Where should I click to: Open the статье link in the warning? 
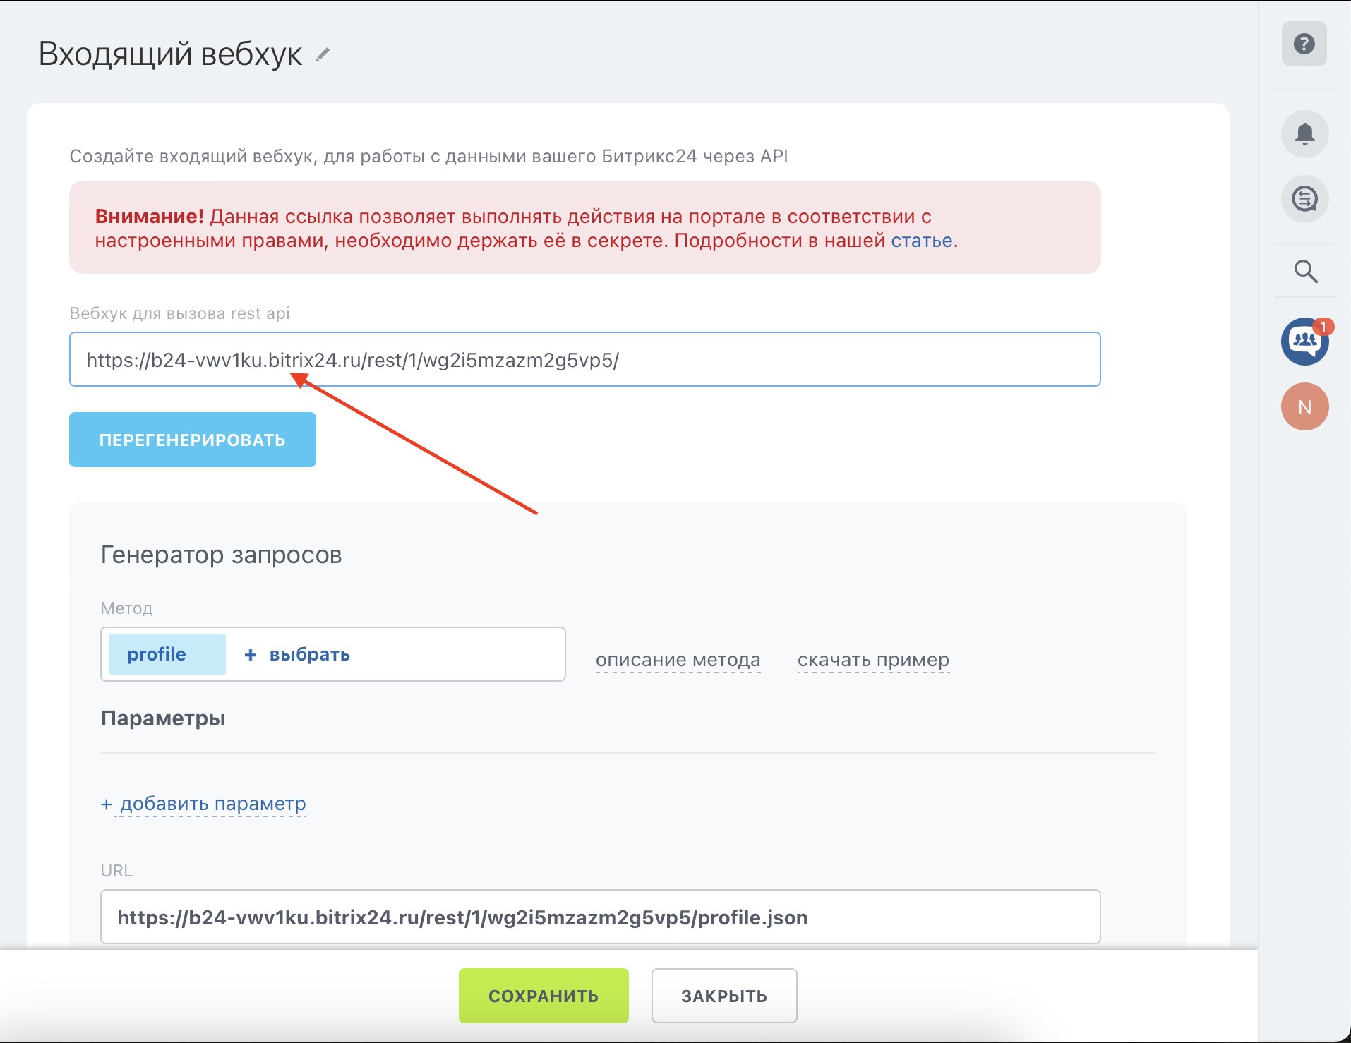[921, 241]
